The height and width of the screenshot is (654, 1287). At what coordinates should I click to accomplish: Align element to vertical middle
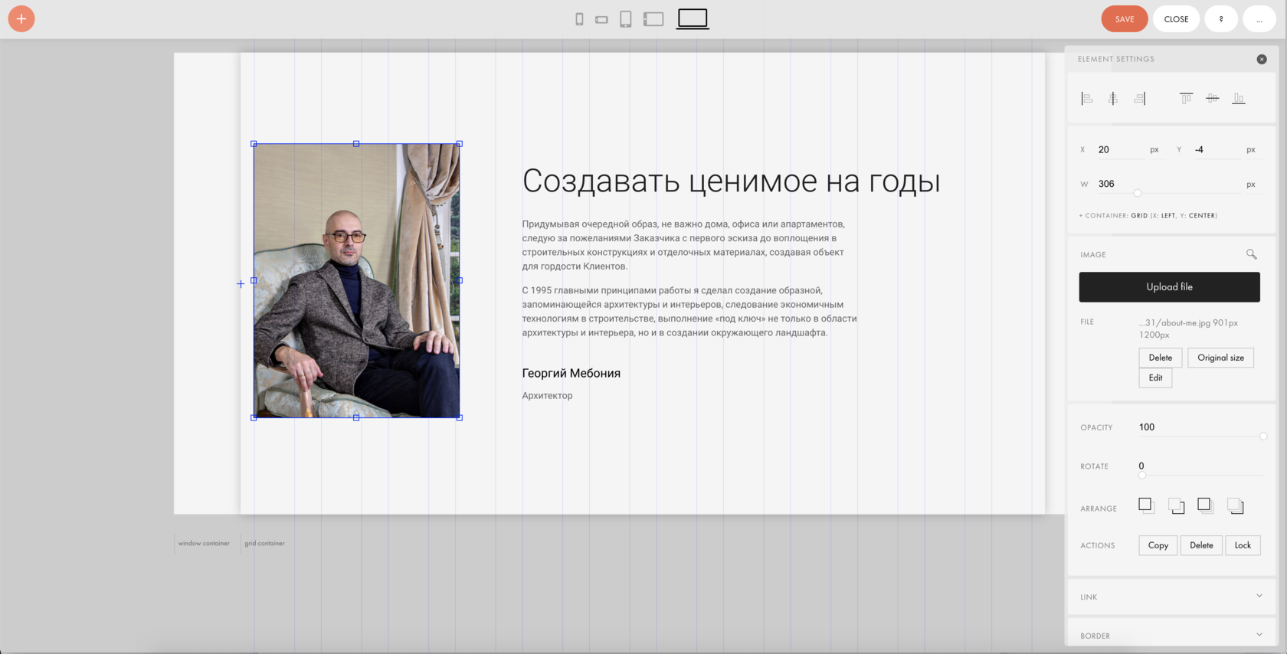[1213, 98]
